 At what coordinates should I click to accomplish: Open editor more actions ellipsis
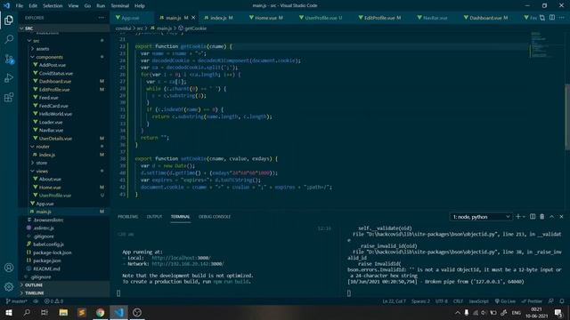[562, 18]
